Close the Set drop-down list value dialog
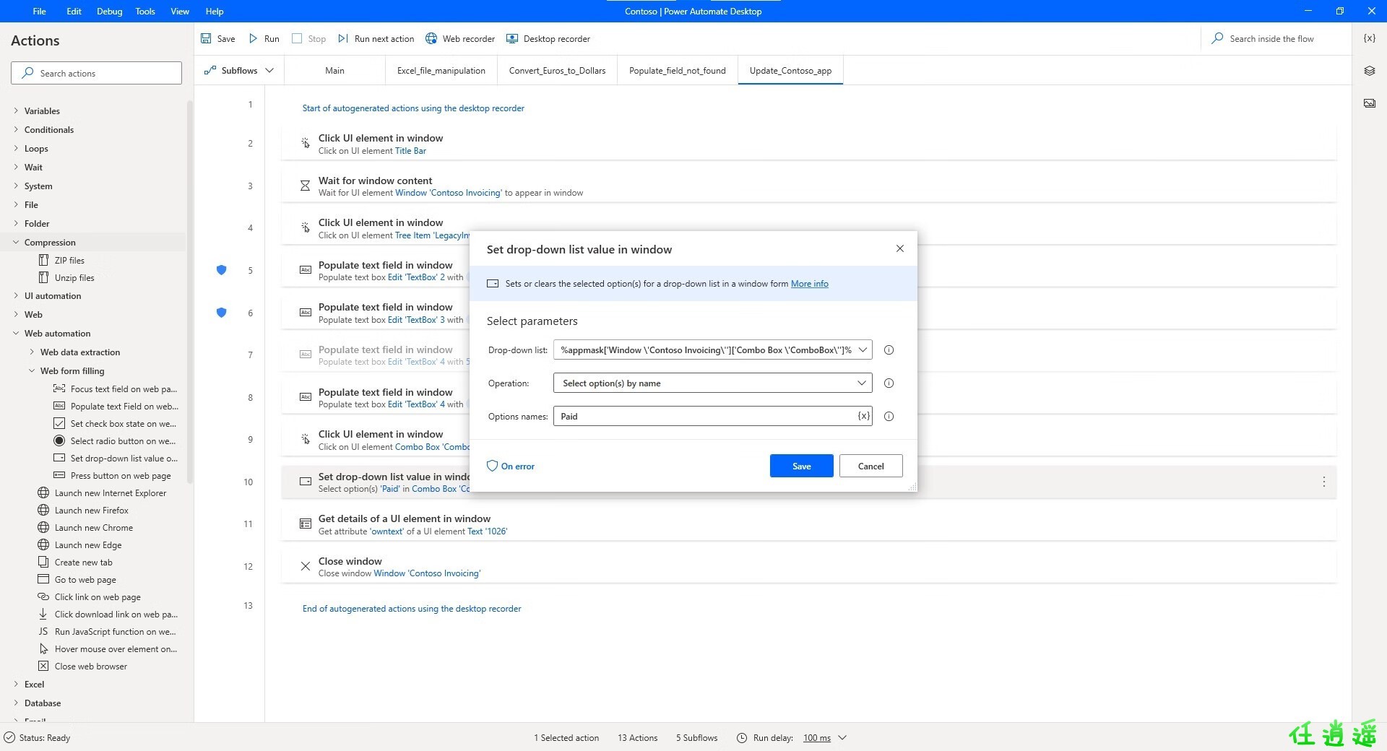 (x=899, y=248)
